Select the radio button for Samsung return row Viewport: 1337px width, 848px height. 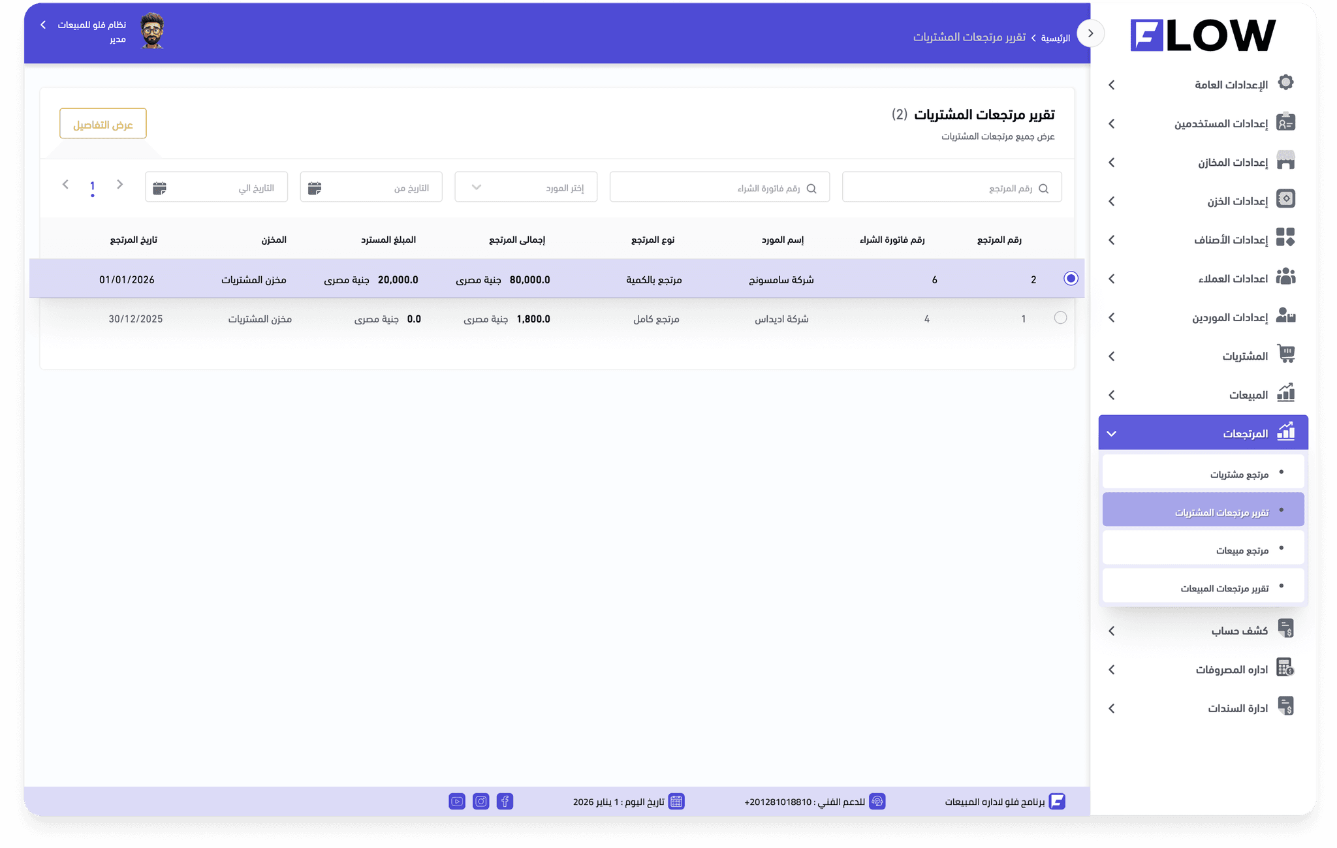pyautogui.click(x=1071, y=279)
